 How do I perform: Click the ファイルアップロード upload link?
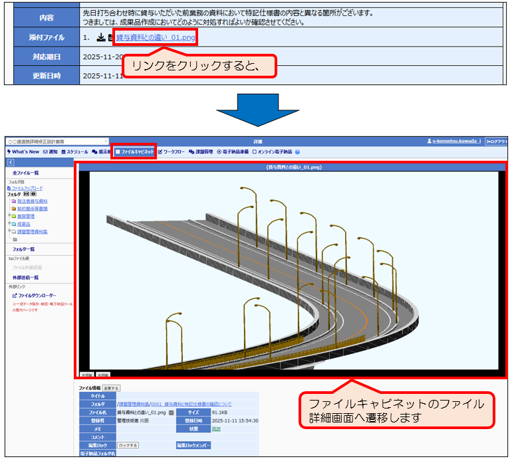[25, 188]
